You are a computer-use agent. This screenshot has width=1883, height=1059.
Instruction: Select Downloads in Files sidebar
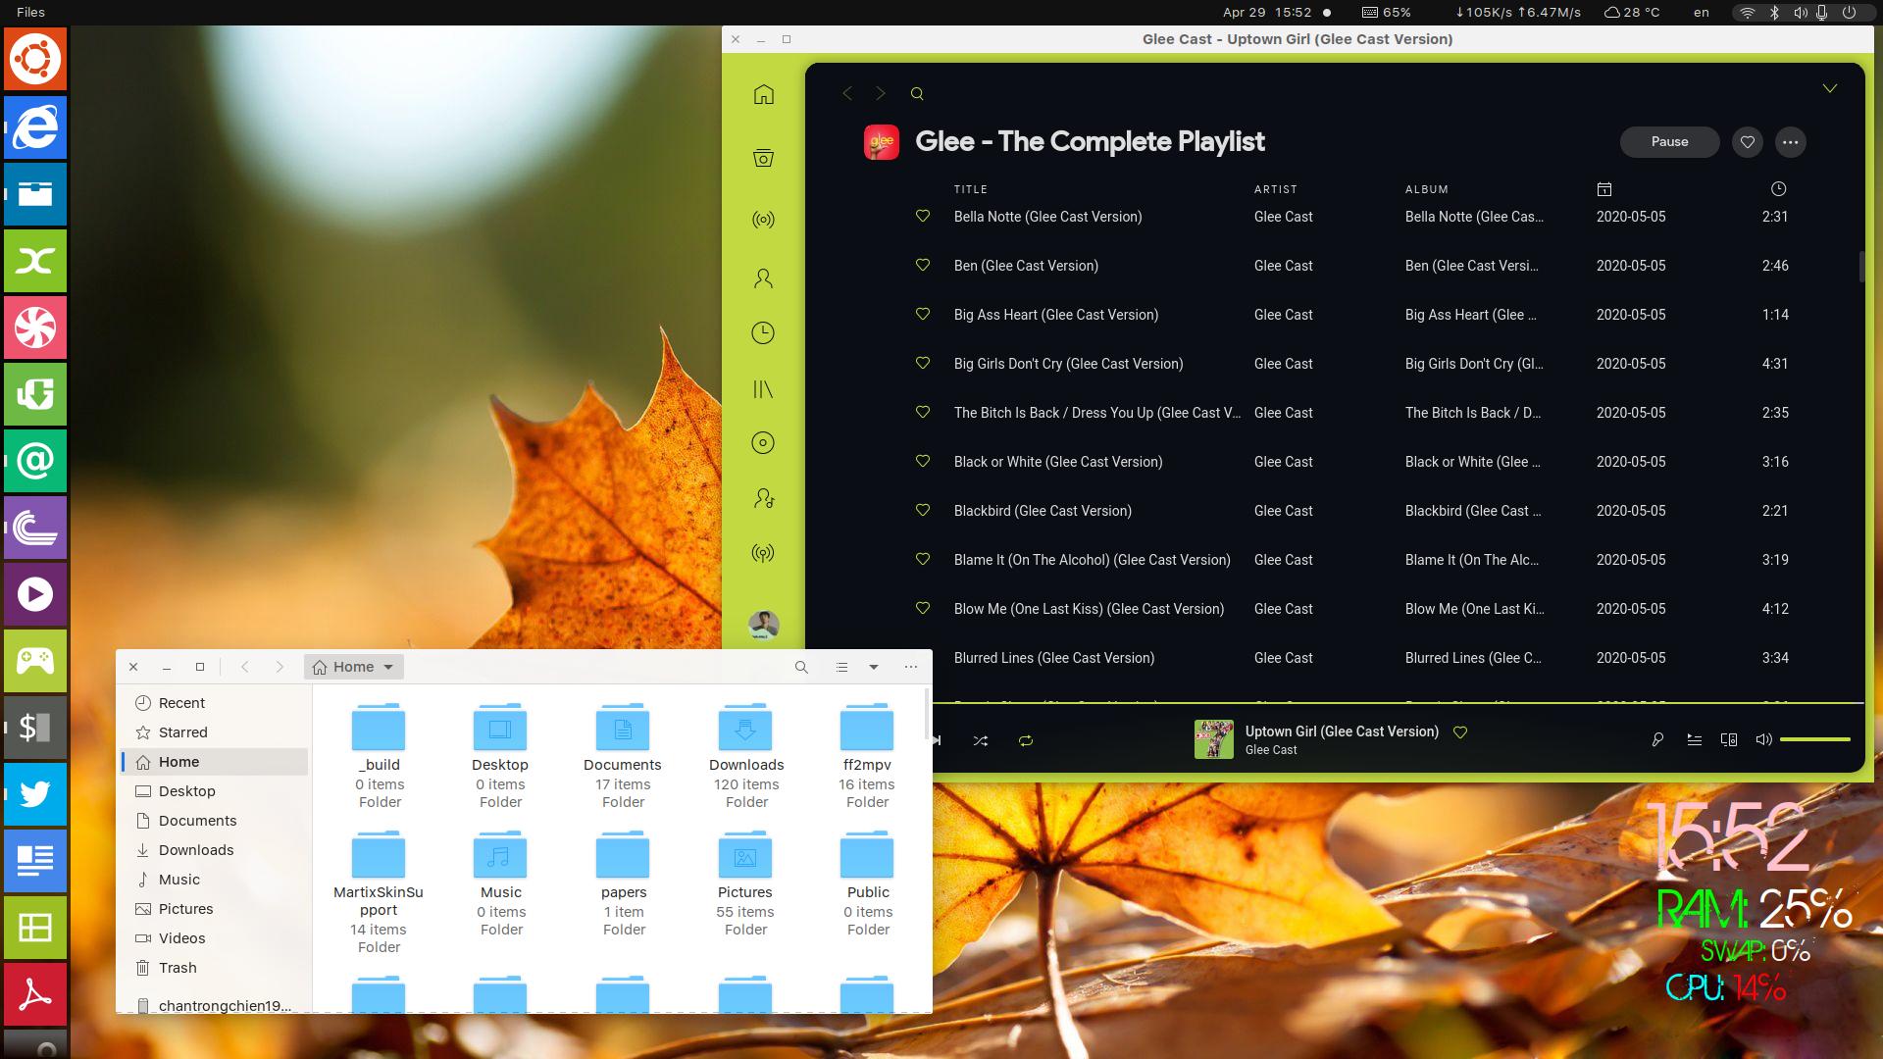click(x=215, y=850)
